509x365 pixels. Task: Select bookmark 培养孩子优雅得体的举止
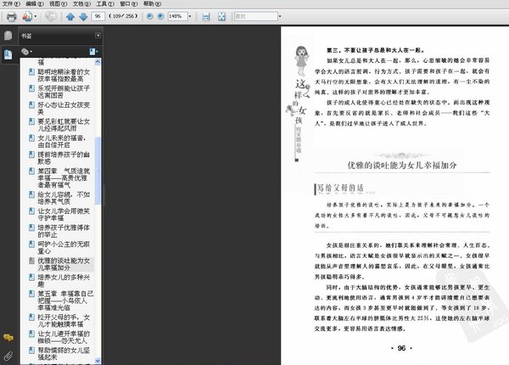pyautogui.click(x=64, y=231)
